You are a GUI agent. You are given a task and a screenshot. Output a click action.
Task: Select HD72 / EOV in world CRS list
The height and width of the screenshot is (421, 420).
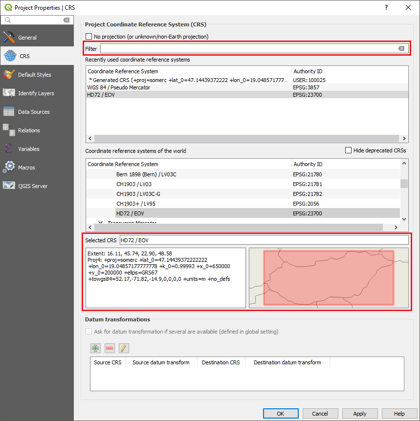point(243,213)
